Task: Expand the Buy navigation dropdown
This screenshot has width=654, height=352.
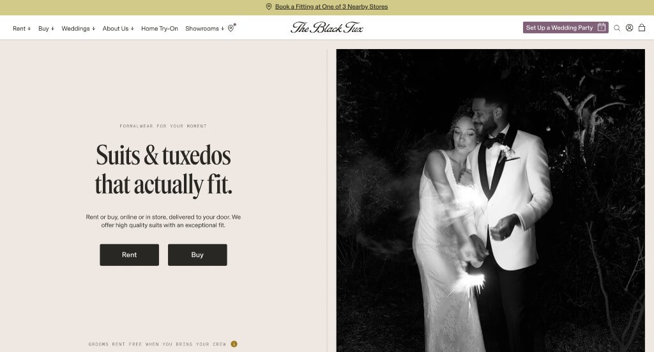Action: pyautogui.click(x=46, y=29)
